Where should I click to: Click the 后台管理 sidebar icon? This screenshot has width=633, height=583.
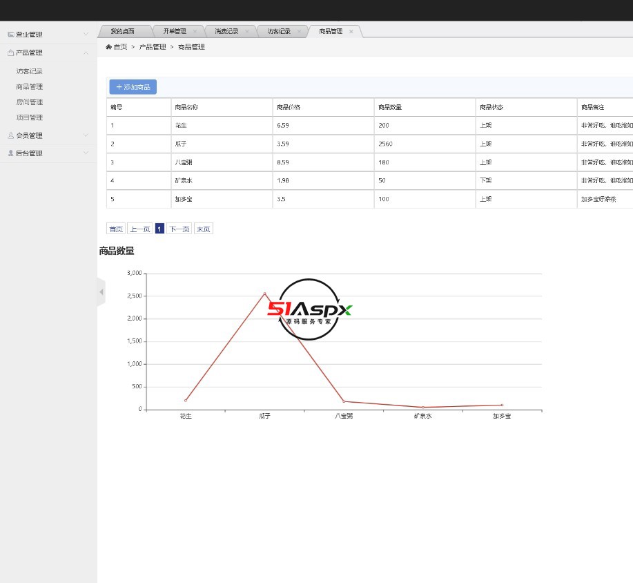(x=10, y=153)
